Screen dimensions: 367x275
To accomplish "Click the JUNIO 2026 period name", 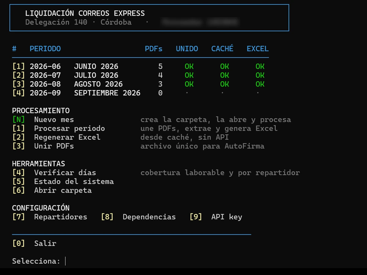I will (96, 66).
